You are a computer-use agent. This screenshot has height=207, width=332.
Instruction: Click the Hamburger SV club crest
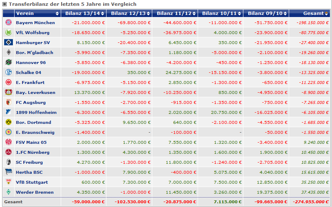point(8,42)
